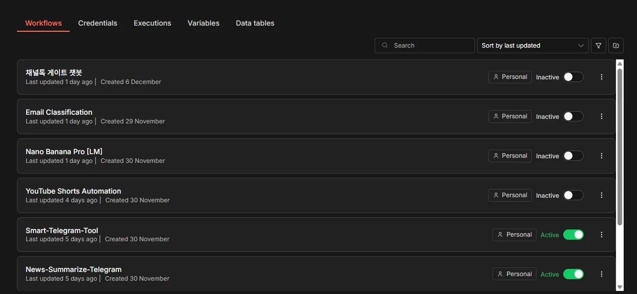637x294 pixels.
Task: Go to the Data tables tab
Action: (255, 23)
